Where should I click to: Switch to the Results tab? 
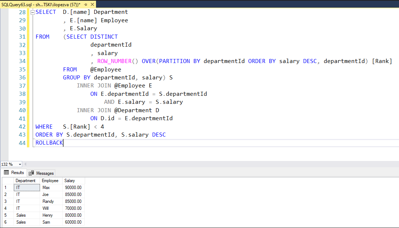(14, 173)
